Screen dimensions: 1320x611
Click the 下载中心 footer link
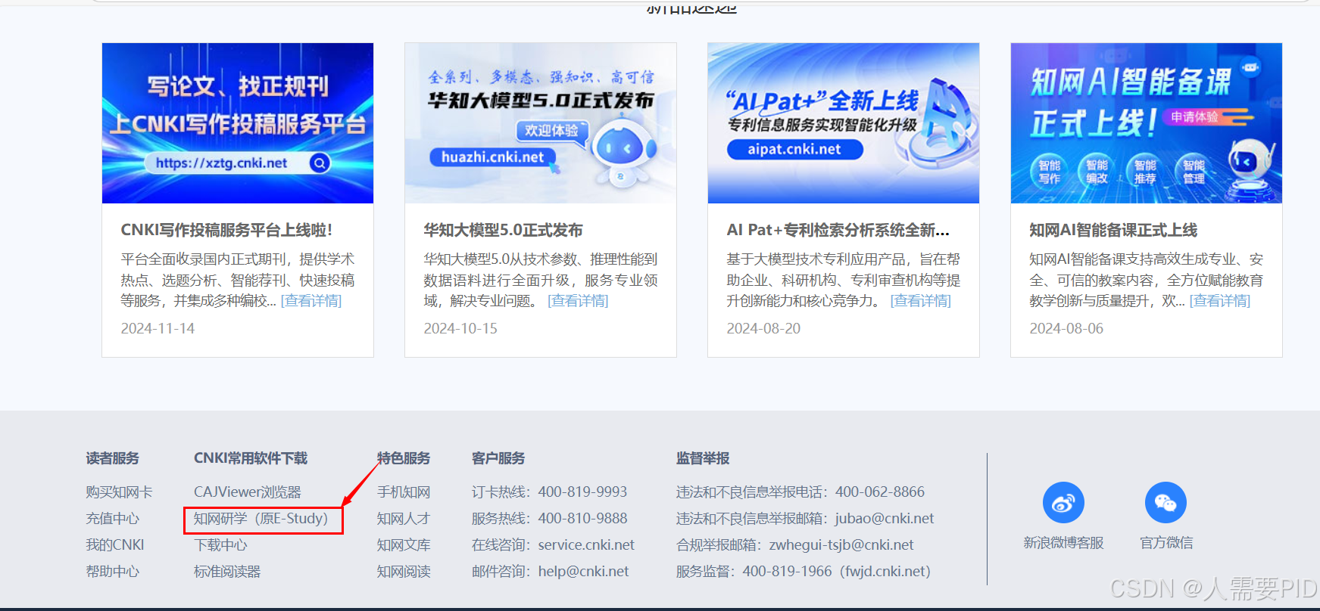point(220,545)
